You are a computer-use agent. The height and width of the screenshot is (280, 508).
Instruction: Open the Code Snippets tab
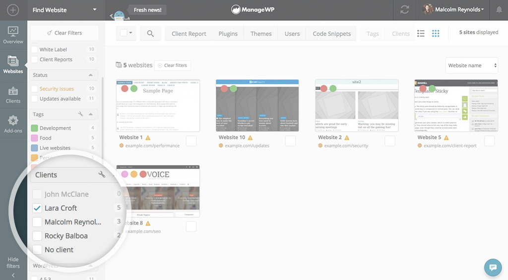pos(331,34)
